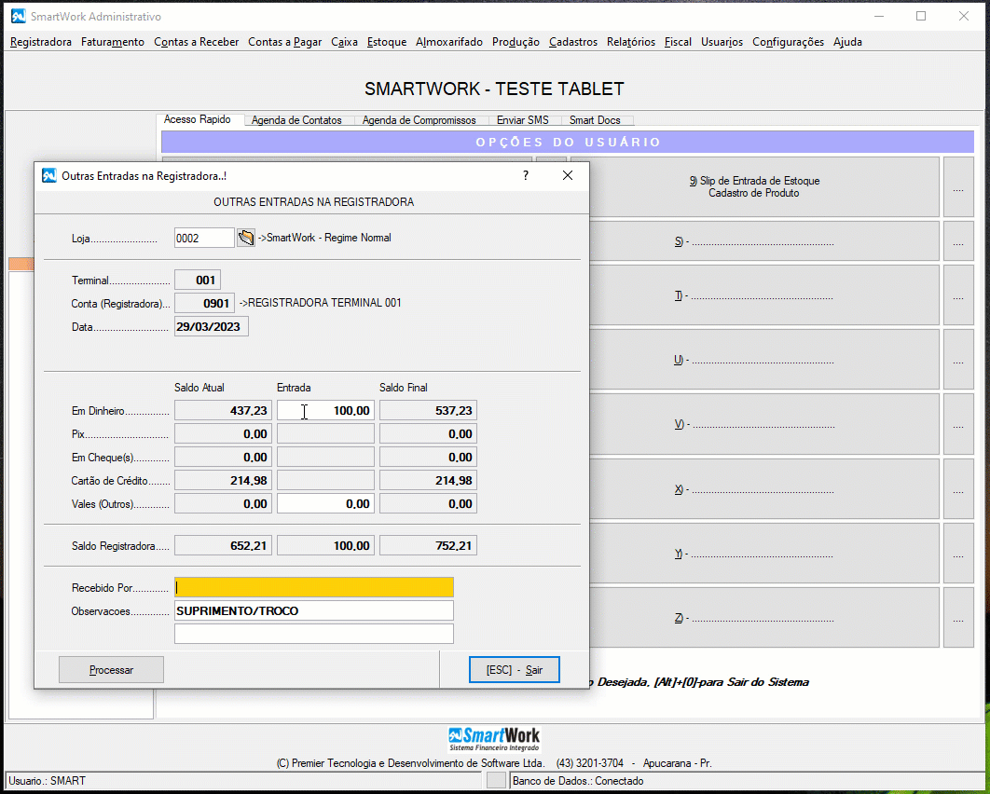Click the SmartWork app icon in title bar

coord(19,17)
